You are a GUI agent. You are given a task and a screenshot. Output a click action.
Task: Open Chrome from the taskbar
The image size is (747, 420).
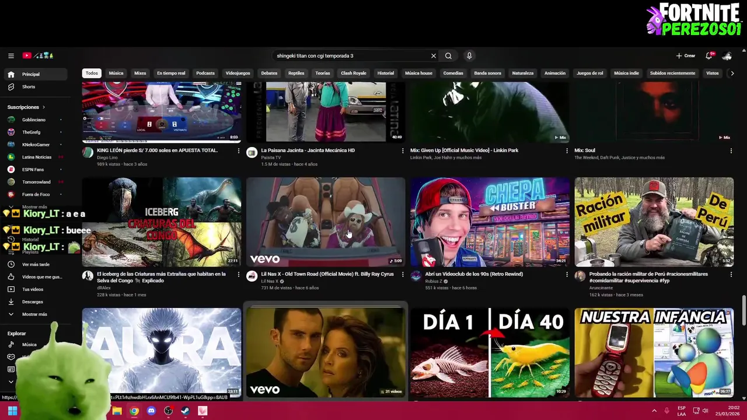(134, 411)
